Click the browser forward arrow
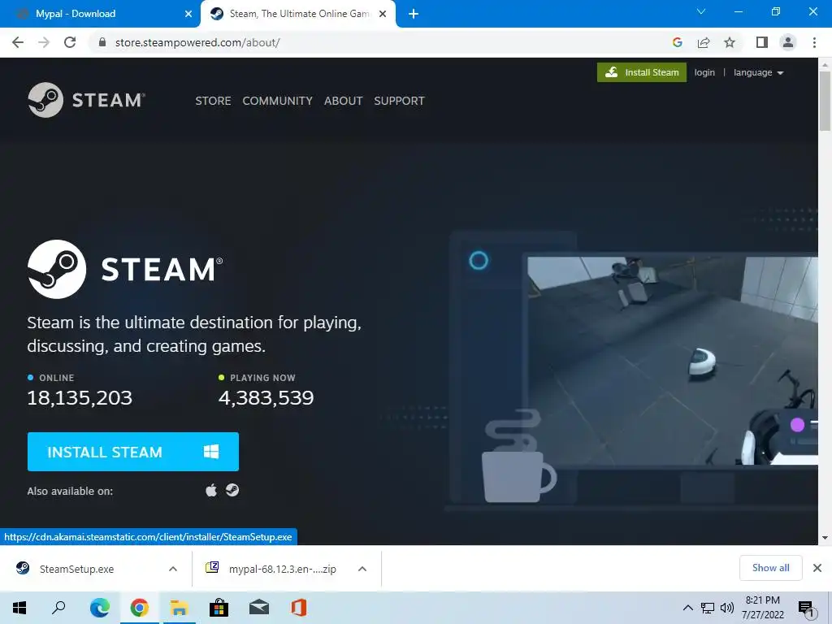 coord(44,42)
